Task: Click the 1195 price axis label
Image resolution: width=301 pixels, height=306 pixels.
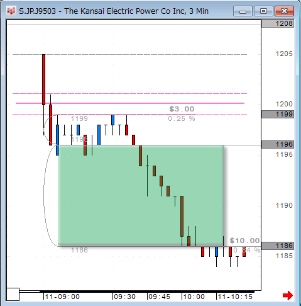Action: [x=284, y=154]
